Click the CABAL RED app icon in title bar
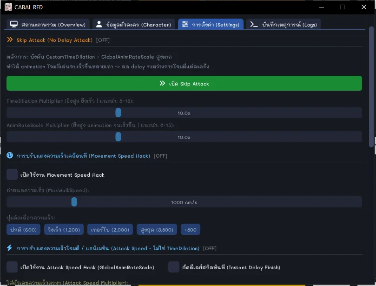 tap(8, 7)
